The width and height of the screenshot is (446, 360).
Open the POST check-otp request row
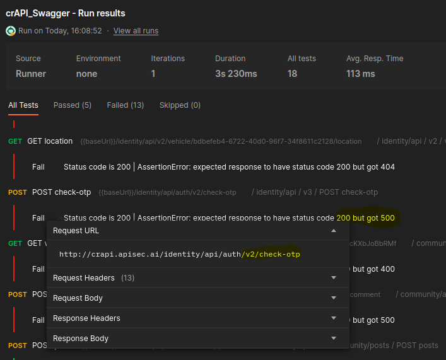click(61, 192)
